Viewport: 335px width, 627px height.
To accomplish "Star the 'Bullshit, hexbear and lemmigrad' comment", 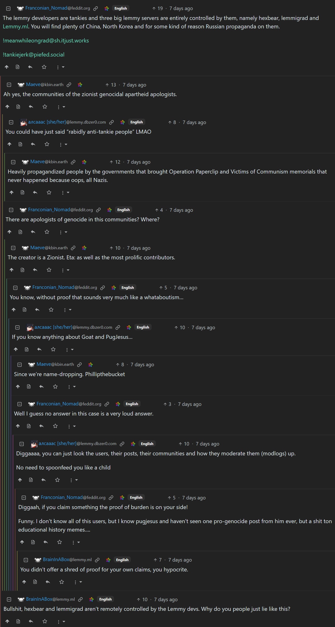I will [45, 621].
